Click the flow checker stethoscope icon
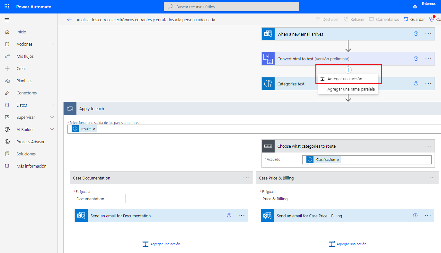This screenshot has width=441, height=253. 432,20
